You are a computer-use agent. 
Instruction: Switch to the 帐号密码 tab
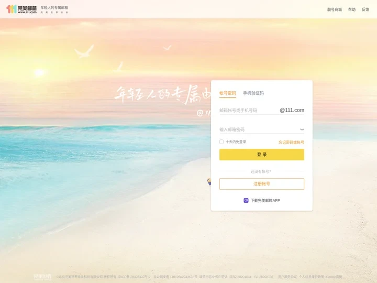pyautogui.click(x=227, y=93)
